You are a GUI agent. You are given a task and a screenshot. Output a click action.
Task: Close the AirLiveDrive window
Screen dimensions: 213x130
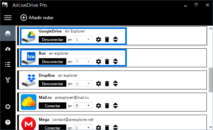tap(207, 5)
